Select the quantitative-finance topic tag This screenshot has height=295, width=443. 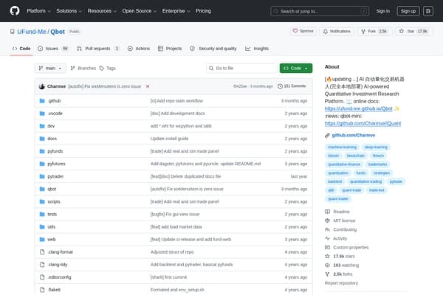click(x=344, y=164)
